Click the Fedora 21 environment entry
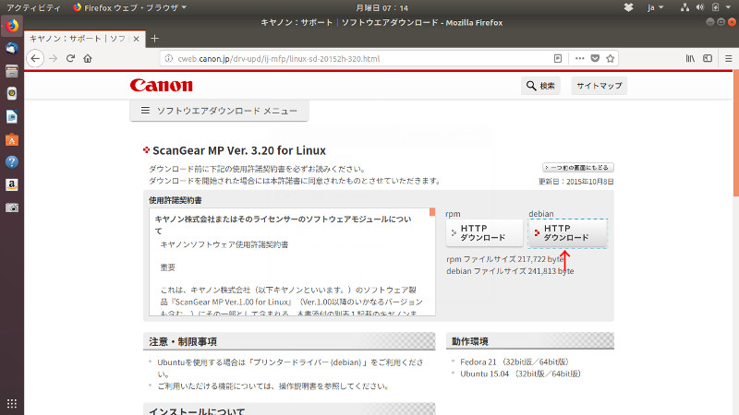The height and width of the screenshot is (415, 739). [515, 362]
